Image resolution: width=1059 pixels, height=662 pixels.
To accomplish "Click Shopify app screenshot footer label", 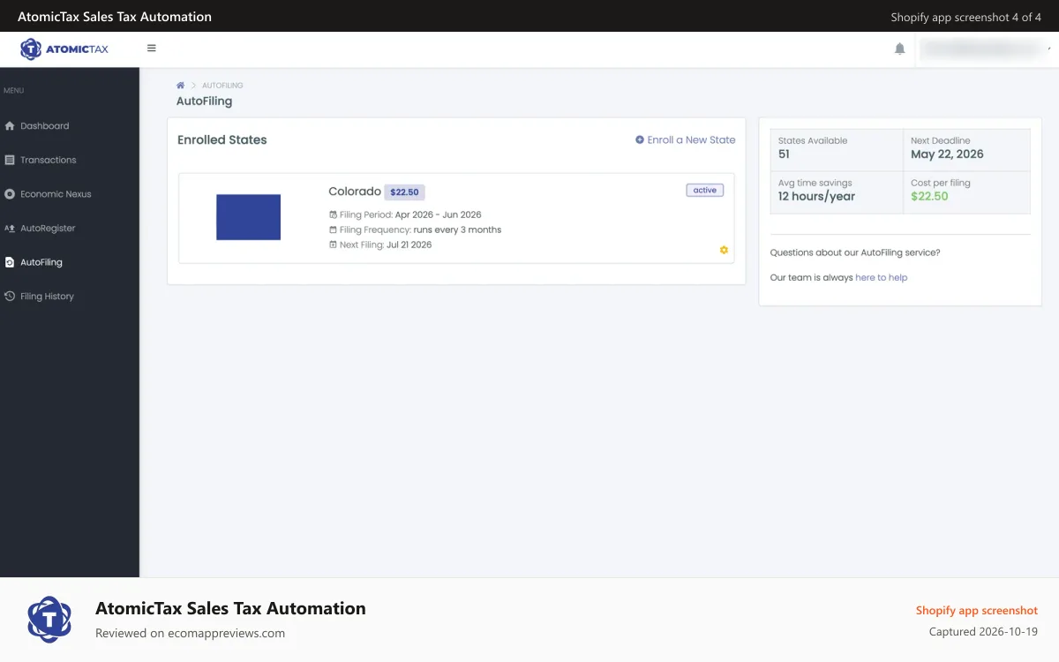I will click(976, 611).
